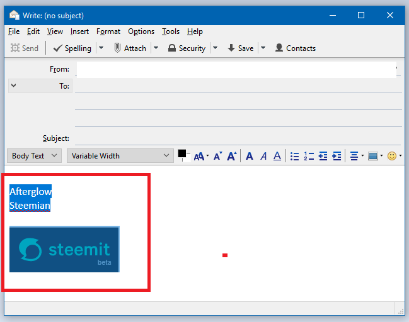Open the Body Text paragraph style dropdown
This screenshot has height=322, width=409.
click(x=34, y=156)
